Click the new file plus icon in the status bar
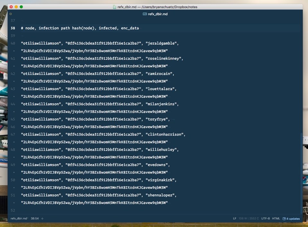The height and width of the screenshot is (227, 308). point(42,219)
